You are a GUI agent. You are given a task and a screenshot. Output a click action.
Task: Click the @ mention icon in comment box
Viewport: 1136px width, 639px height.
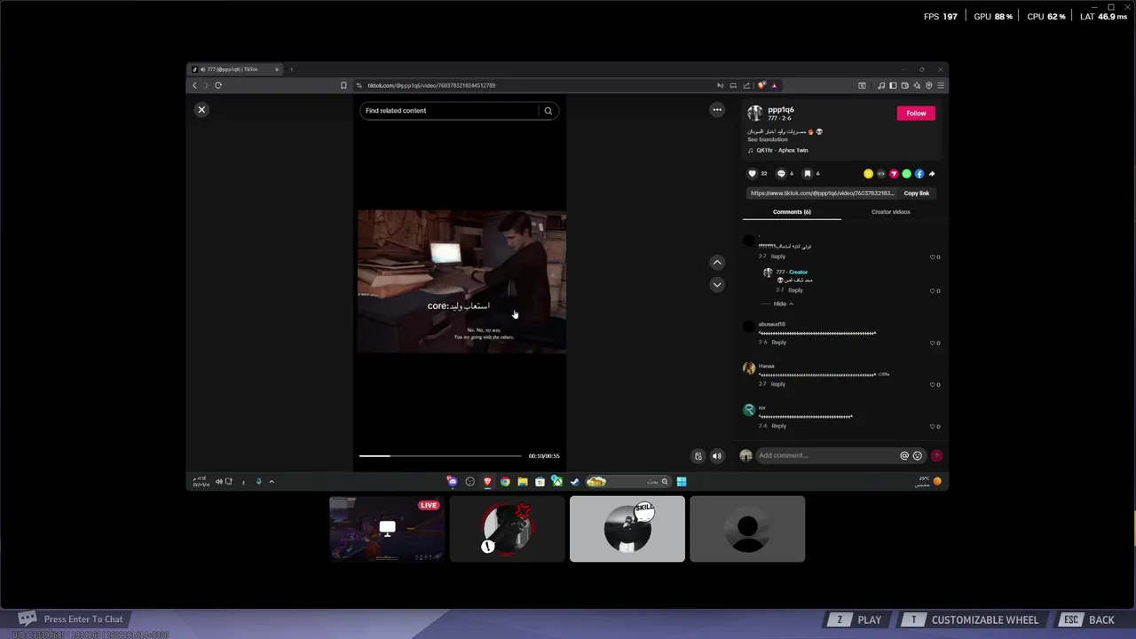point(904,455)
